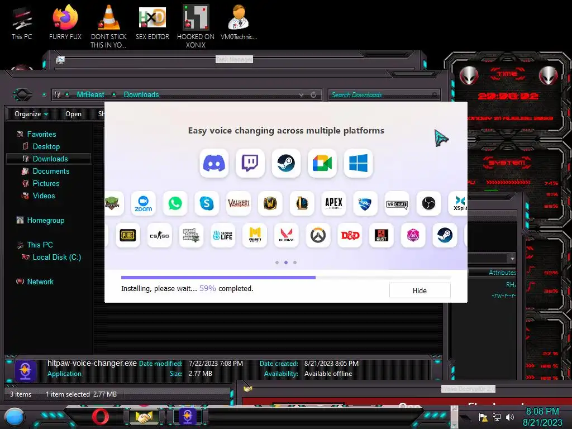
Task: Click the Google Meet icon
Action: pos(322,163)
